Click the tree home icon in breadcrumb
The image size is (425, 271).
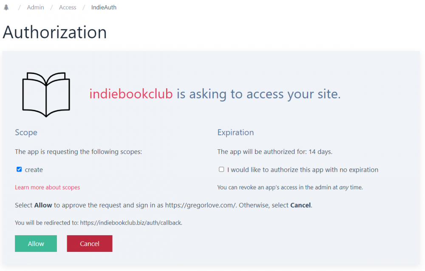(x=6, y=7)
